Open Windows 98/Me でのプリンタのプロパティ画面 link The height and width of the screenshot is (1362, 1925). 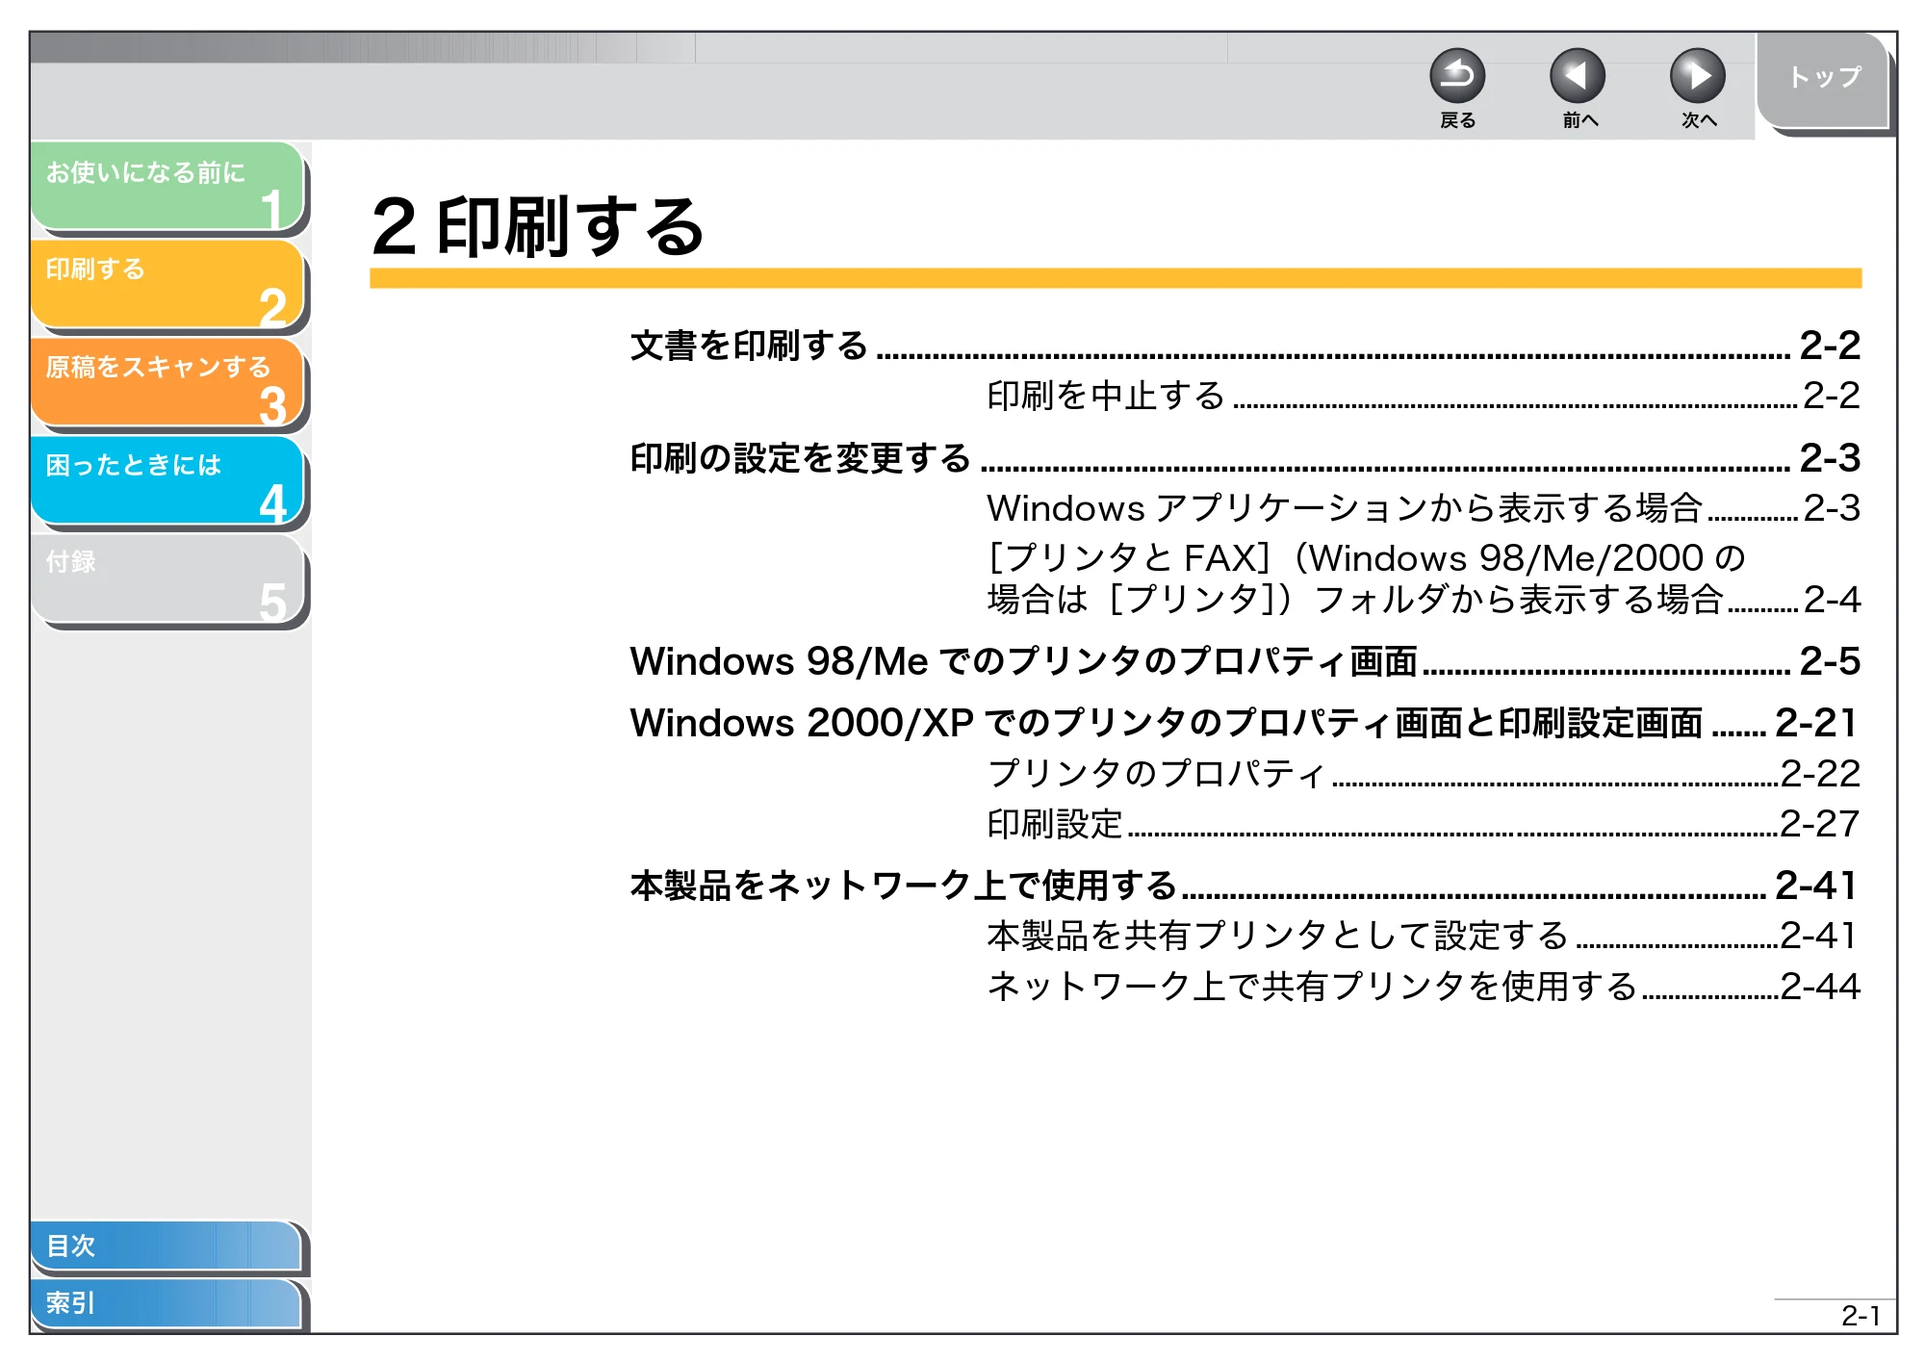pos(1245,661)
